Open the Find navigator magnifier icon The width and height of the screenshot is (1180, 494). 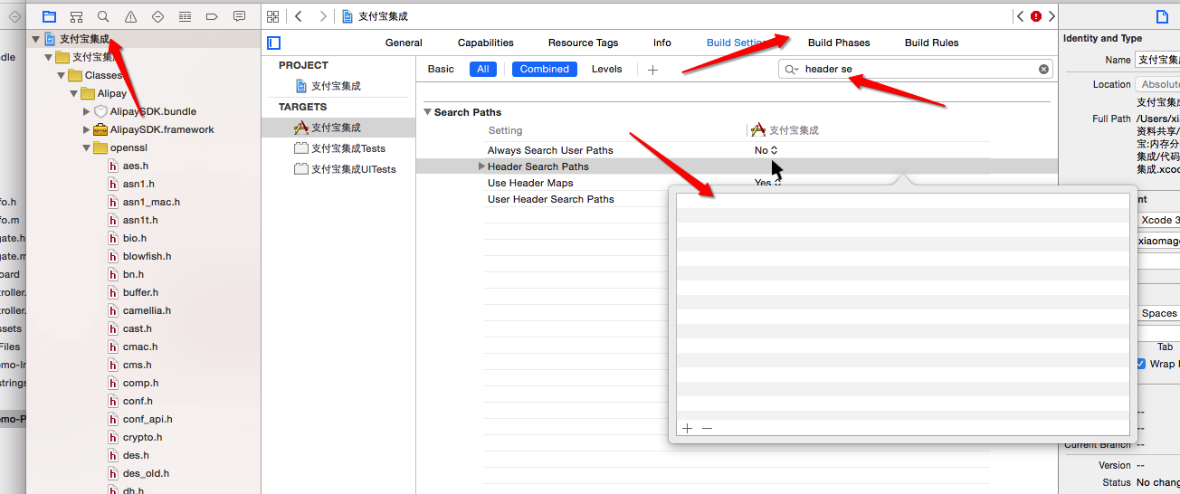point(103,16)
